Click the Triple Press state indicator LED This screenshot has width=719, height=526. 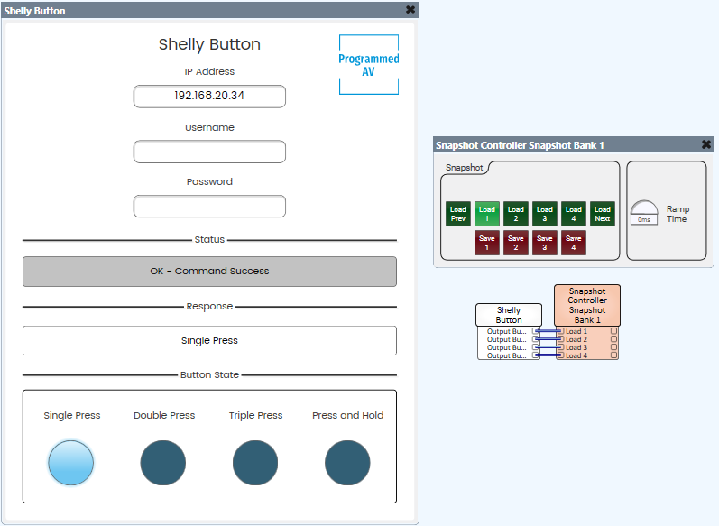pos(255,463)
